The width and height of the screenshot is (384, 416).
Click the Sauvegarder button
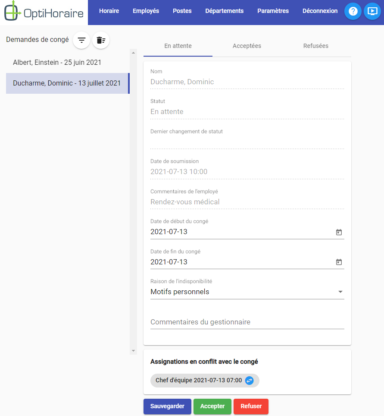tap(167, 406)
